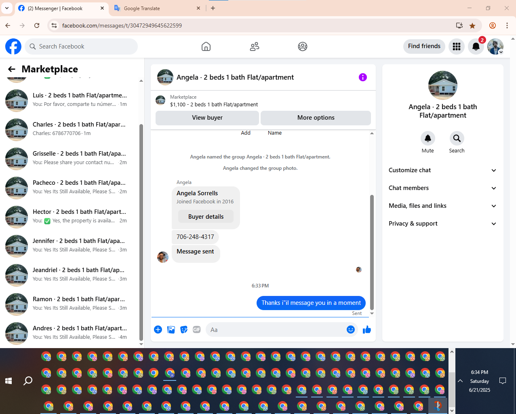Open Hector conversation in list

tap(71, 216)
